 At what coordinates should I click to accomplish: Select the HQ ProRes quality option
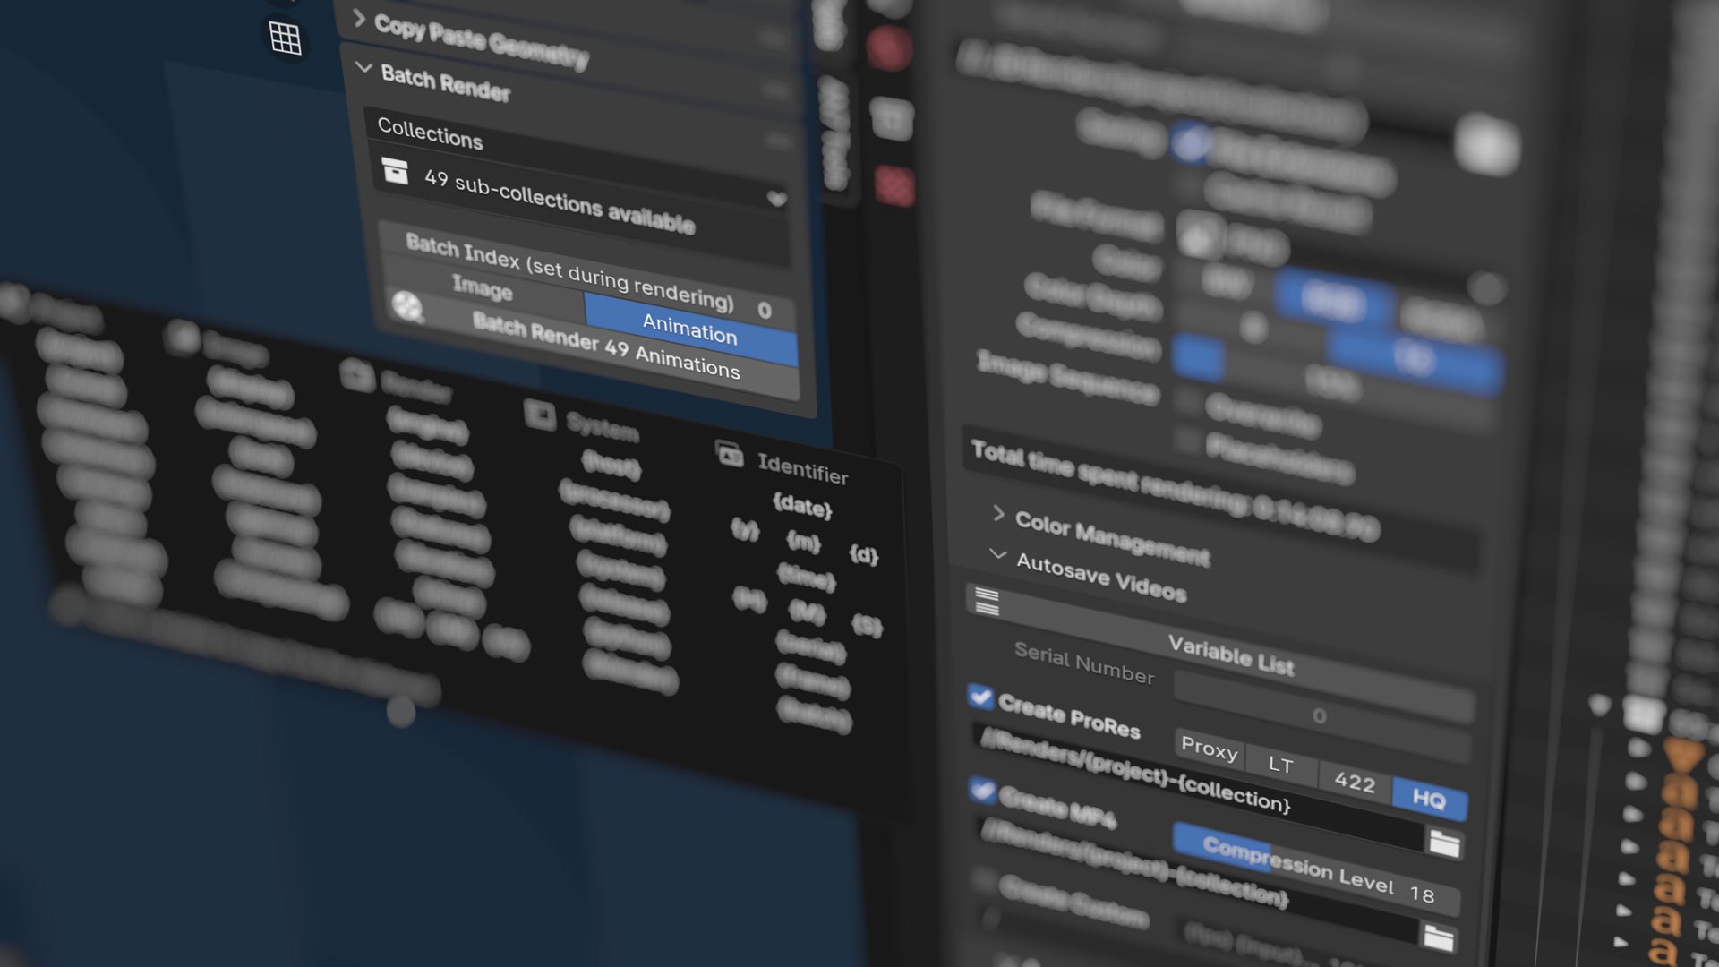pos(1428,799)
